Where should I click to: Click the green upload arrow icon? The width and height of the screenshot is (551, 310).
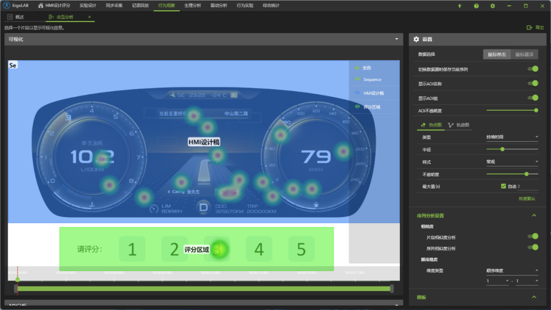pos(459,6)
